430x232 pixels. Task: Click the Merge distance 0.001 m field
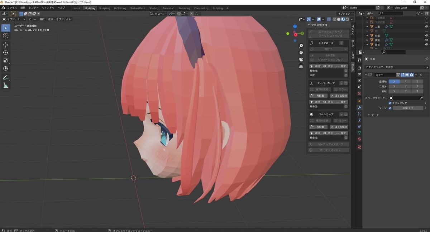(x=408, y=108)
